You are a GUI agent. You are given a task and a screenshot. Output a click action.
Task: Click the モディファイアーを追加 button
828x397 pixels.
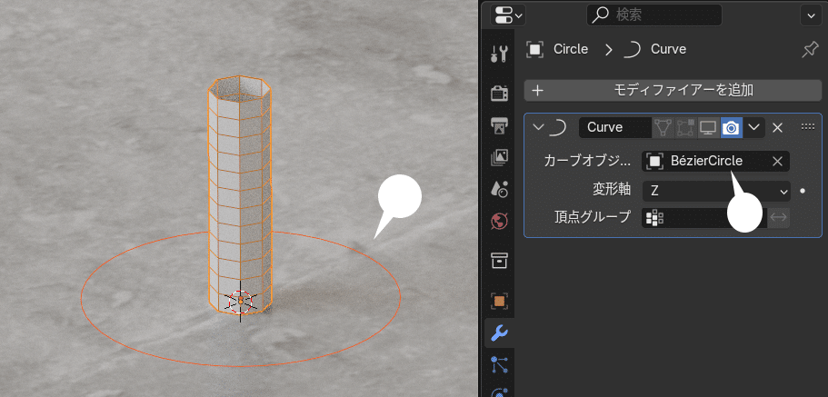click(x=673, y=90)
